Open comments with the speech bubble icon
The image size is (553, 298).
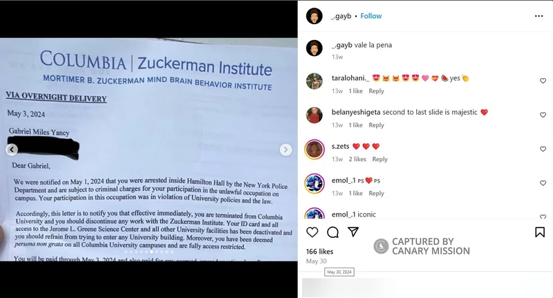(332, 232)
